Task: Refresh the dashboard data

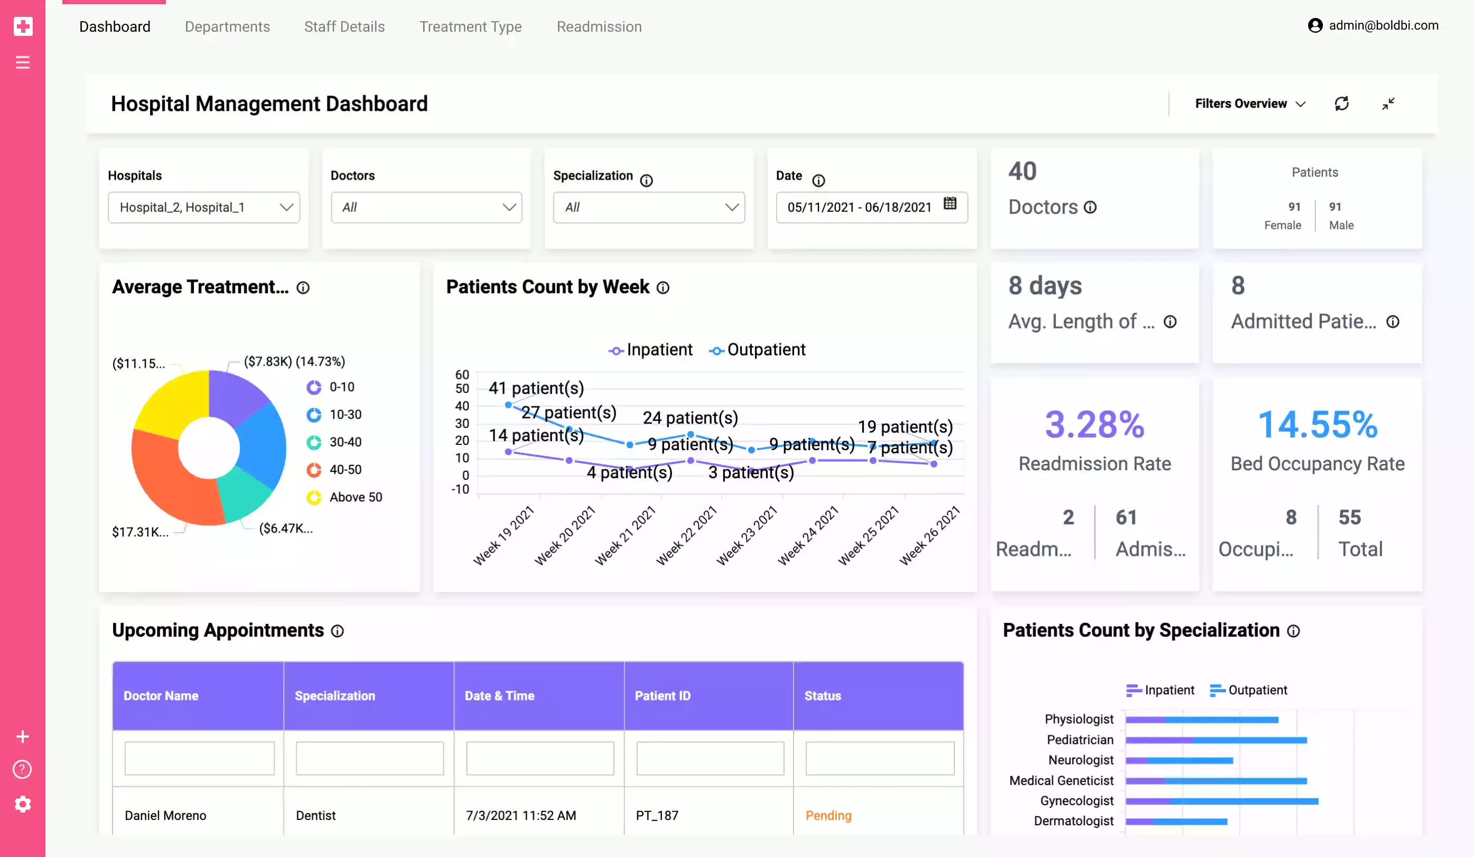Action: point(1342,104)
